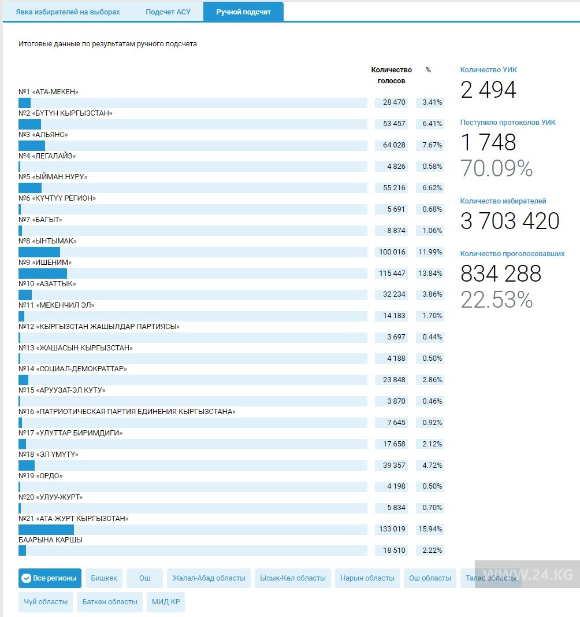The image size is (580, 617).
Task: Click the 24.KG watermark logo
Action: [527, 575]
